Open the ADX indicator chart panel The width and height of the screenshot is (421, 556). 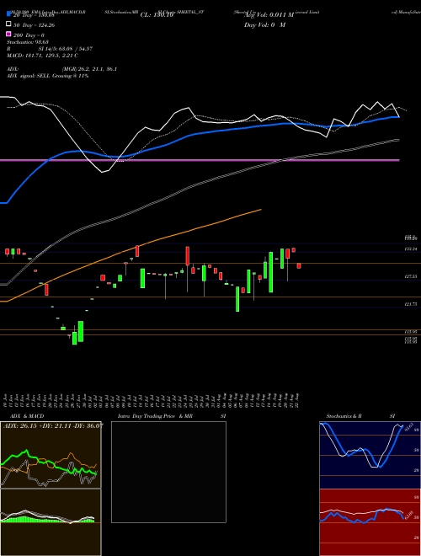51,455
